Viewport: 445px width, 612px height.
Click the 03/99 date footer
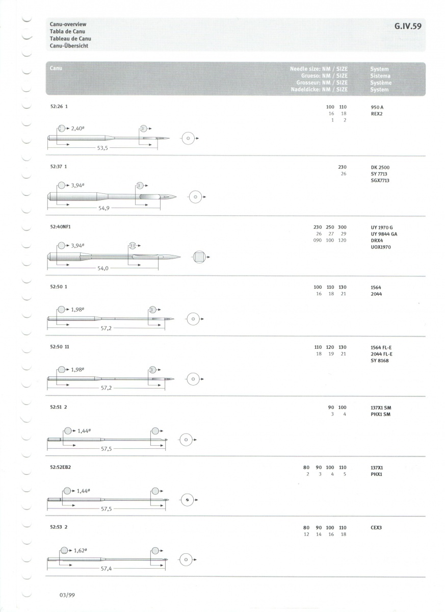(x=67, y=595)
